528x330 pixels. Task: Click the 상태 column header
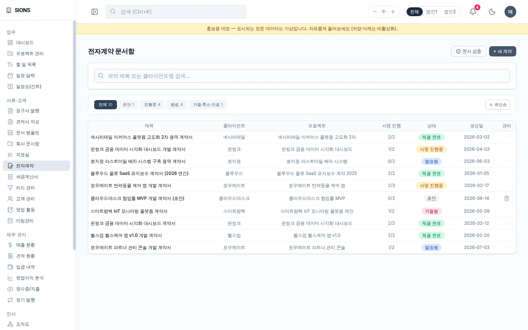point(432,126)
